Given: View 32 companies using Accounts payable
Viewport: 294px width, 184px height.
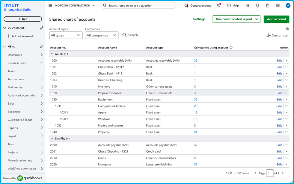Looking at the screenshot, I should point(196,145).
